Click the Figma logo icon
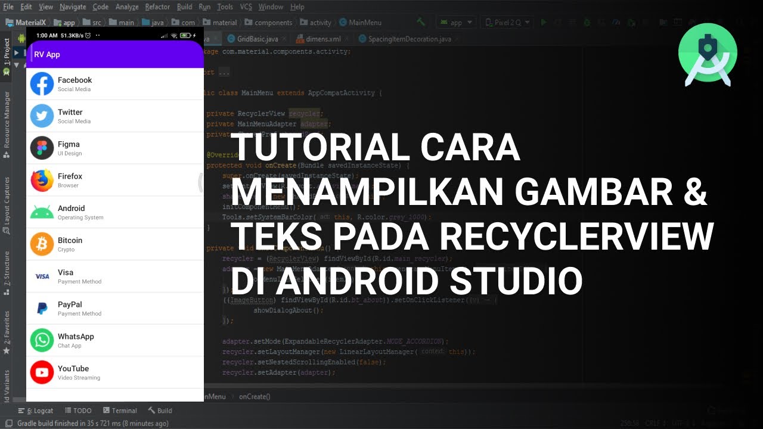This screenshot has height=429, width=763. (x=42, y=148)
